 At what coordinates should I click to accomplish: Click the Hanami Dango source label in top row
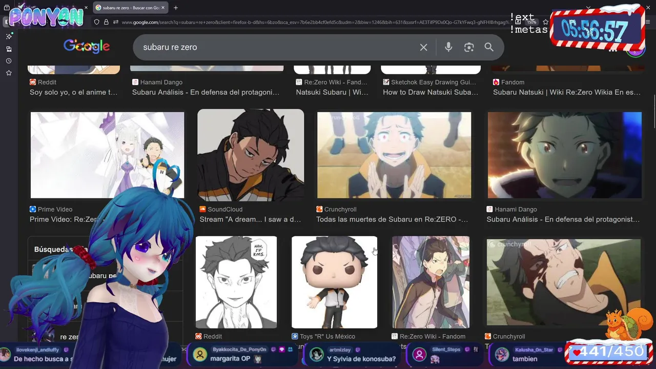click(157, 82)
